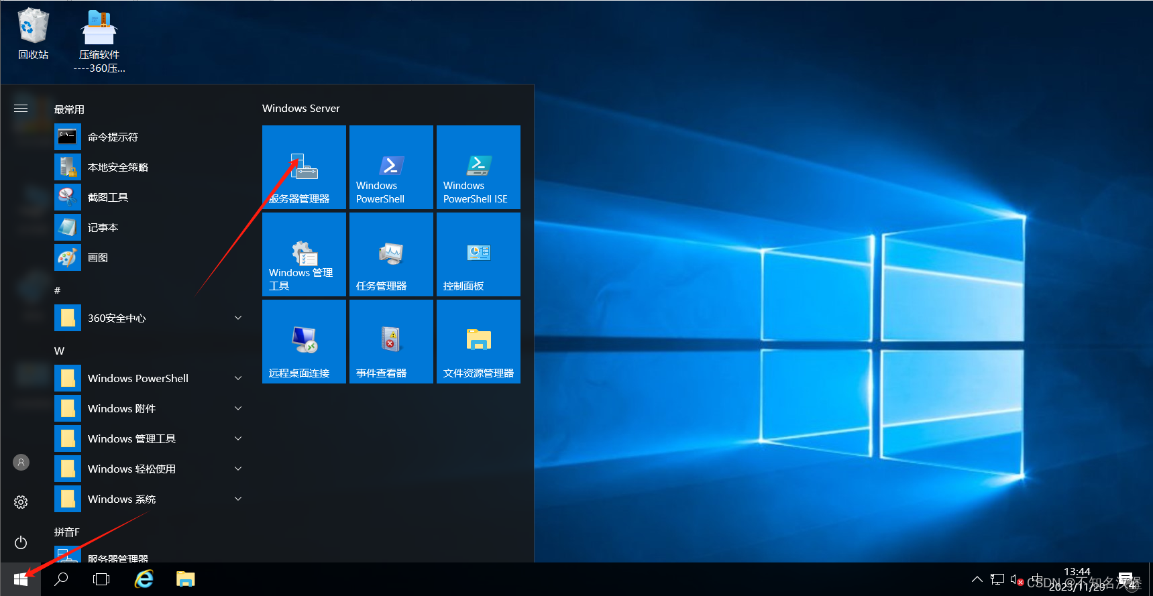Click the # letter group header
The height and width of the screenshot is (596, 1153).
57,290
